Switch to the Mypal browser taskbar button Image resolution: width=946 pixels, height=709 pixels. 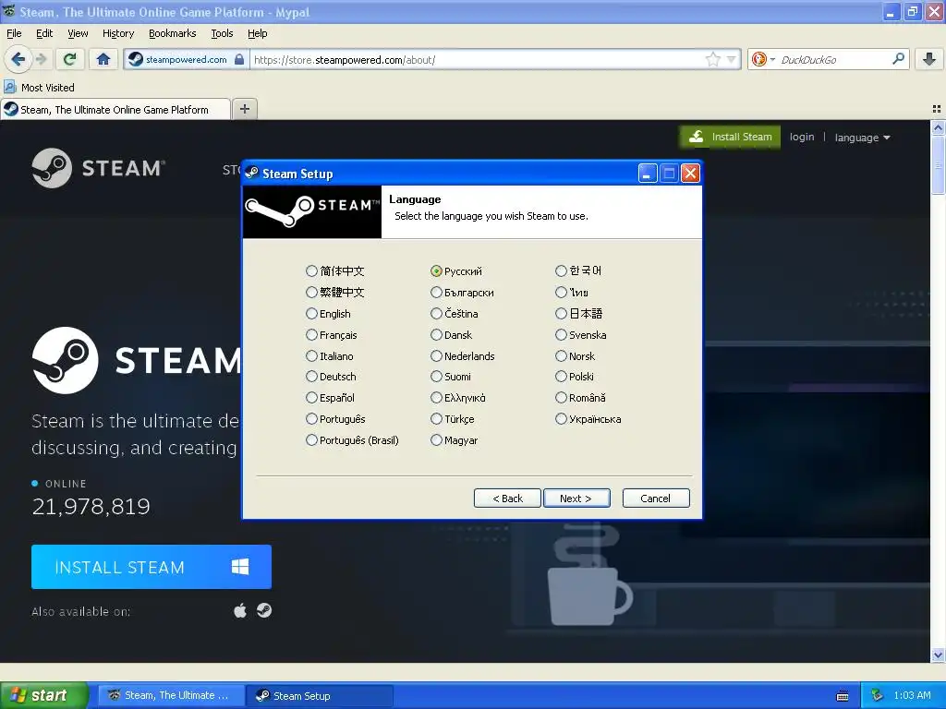pos(171,696)
